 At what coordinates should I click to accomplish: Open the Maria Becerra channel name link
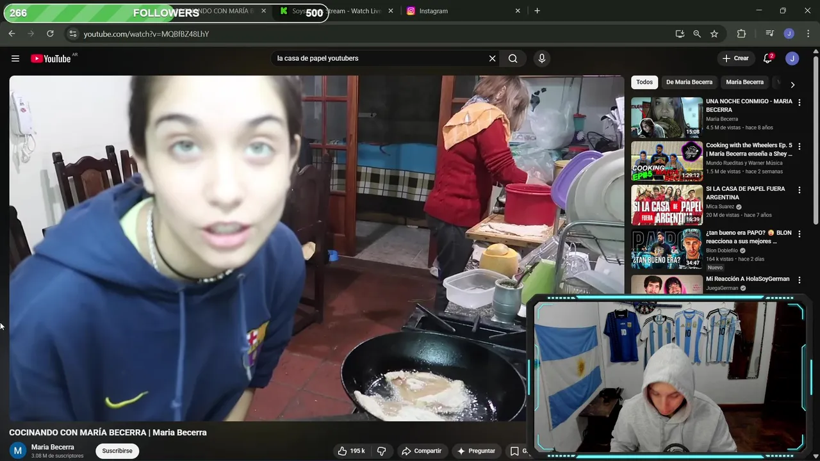pos(53,447)
